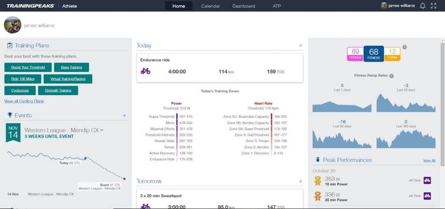Go to the ATP tab

tap(277, 6)
